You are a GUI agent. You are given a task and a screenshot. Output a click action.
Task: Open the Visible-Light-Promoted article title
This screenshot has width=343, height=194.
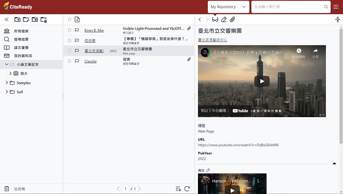[153, 28]
